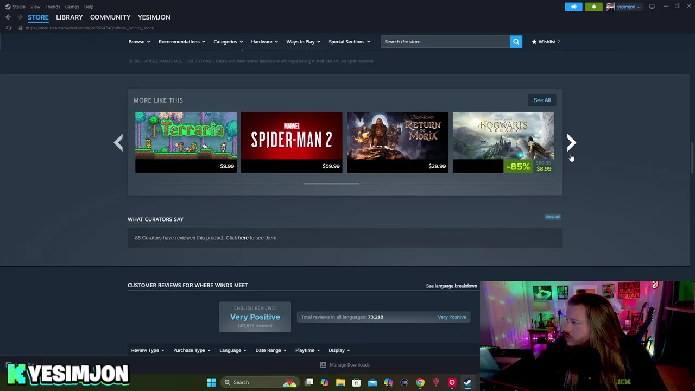The image size is (695, 391).
Task: Open the pink map pin taskbar app
Action: click(x=436, y=382)
